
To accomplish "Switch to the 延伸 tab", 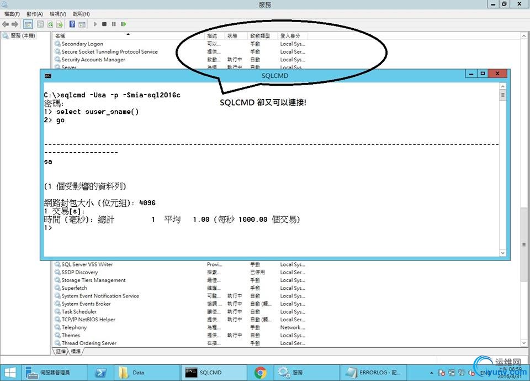I will [61, 352].
